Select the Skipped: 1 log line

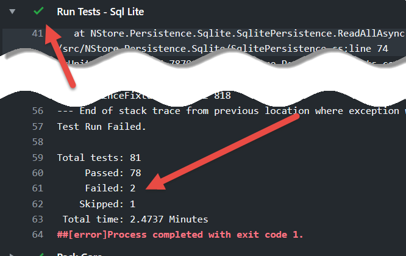(107, 204)
